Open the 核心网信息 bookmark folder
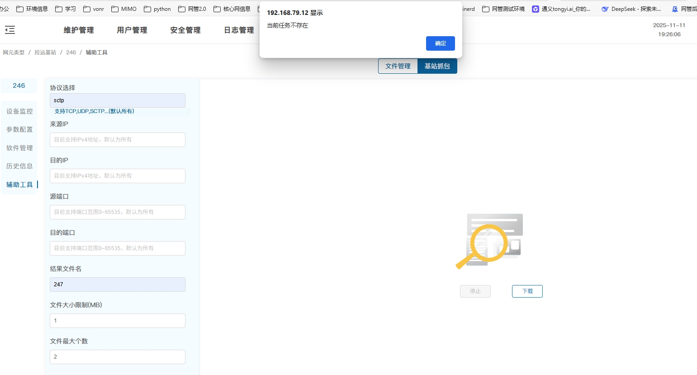 click(232, 9)
